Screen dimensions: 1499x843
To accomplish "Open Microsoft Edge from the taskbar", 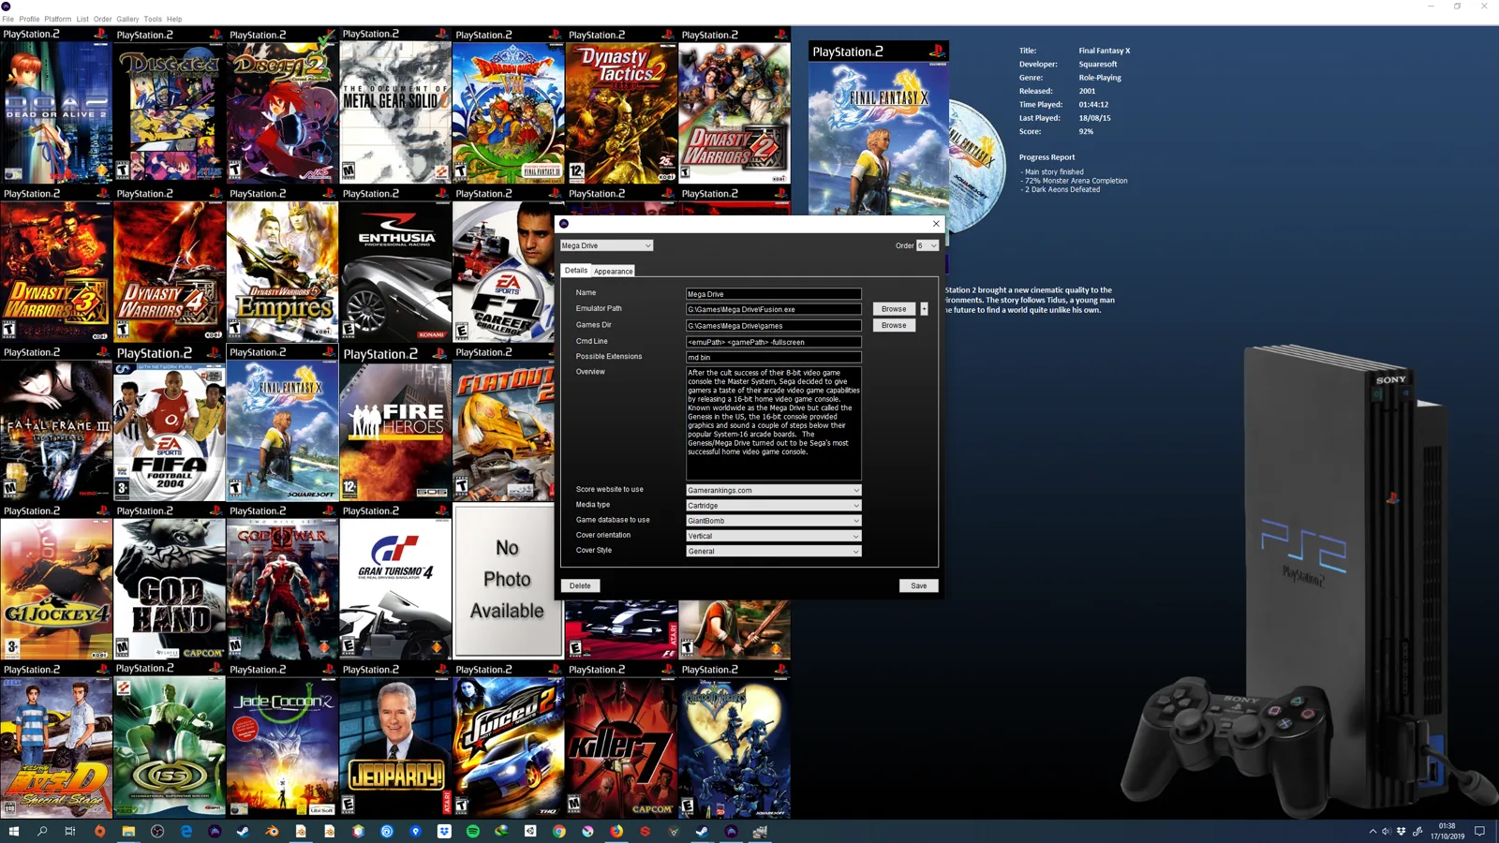I will click(186, 831).
